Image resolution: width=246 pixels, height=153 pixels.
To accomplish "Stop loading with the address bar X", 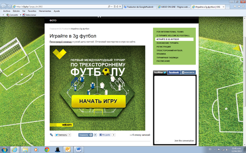I will click(x=120, y=7).
